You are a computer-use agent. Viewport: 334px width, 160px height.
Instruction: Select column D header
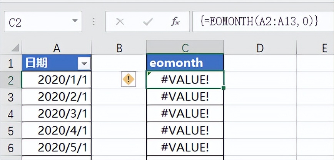[260, 48]
